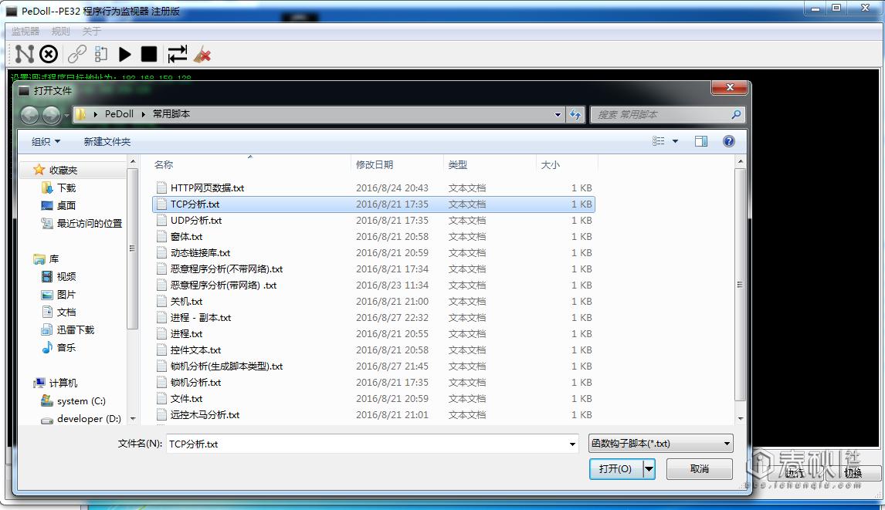
Task: Click the broom clear log icon
Action: point(202,54)
